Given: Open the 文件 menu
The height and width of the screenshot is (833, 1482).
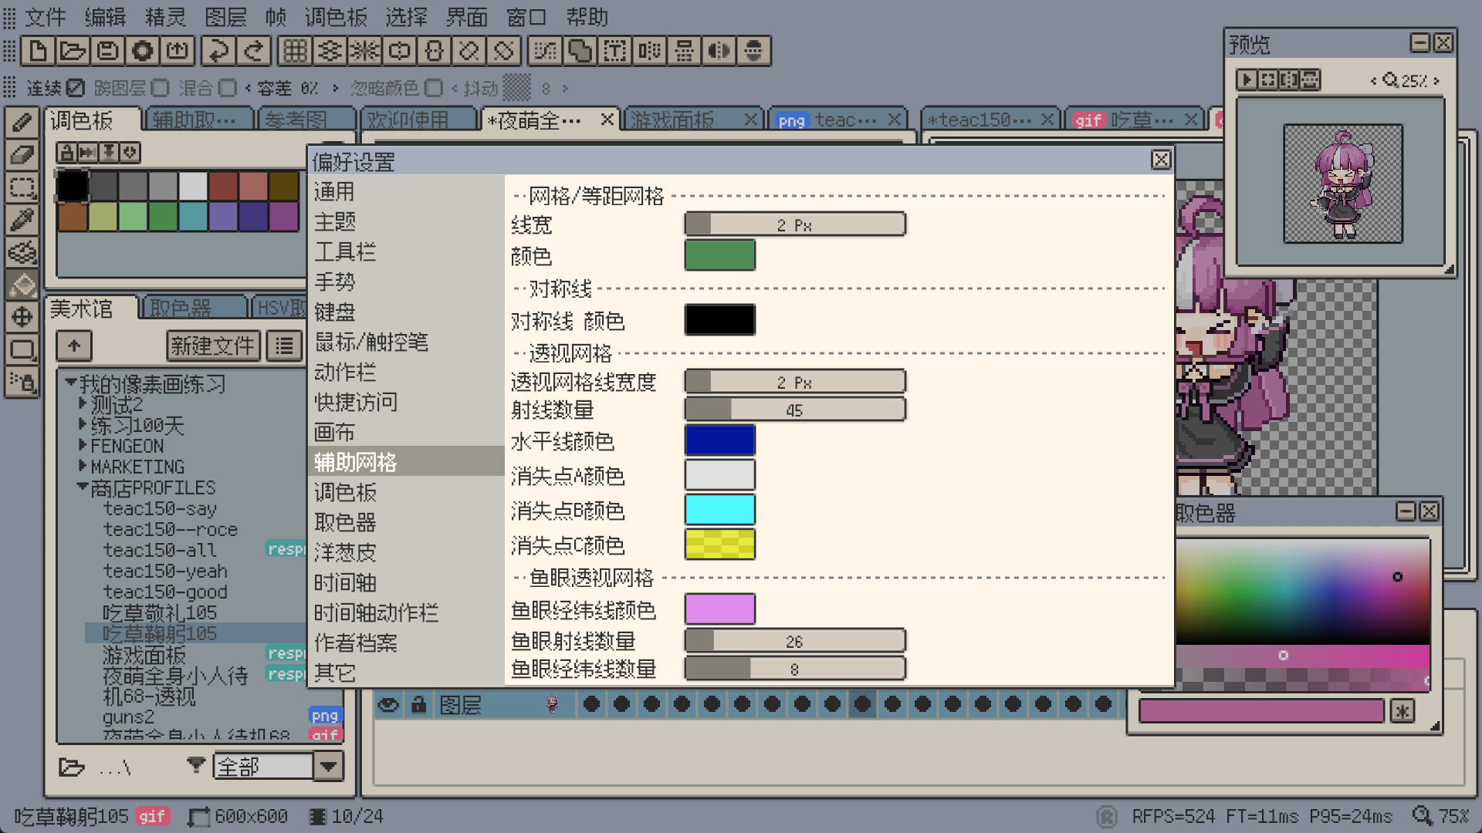Looking at the screenshot, I should point(46,17).
